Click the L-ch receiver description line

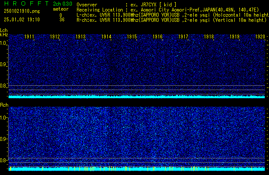coord(173,15)
